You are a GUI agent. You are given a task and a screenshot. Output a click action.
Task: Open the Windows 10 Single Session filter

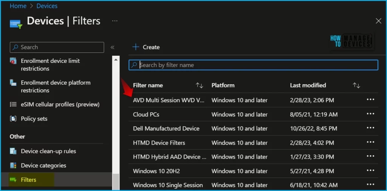(168, 185)
